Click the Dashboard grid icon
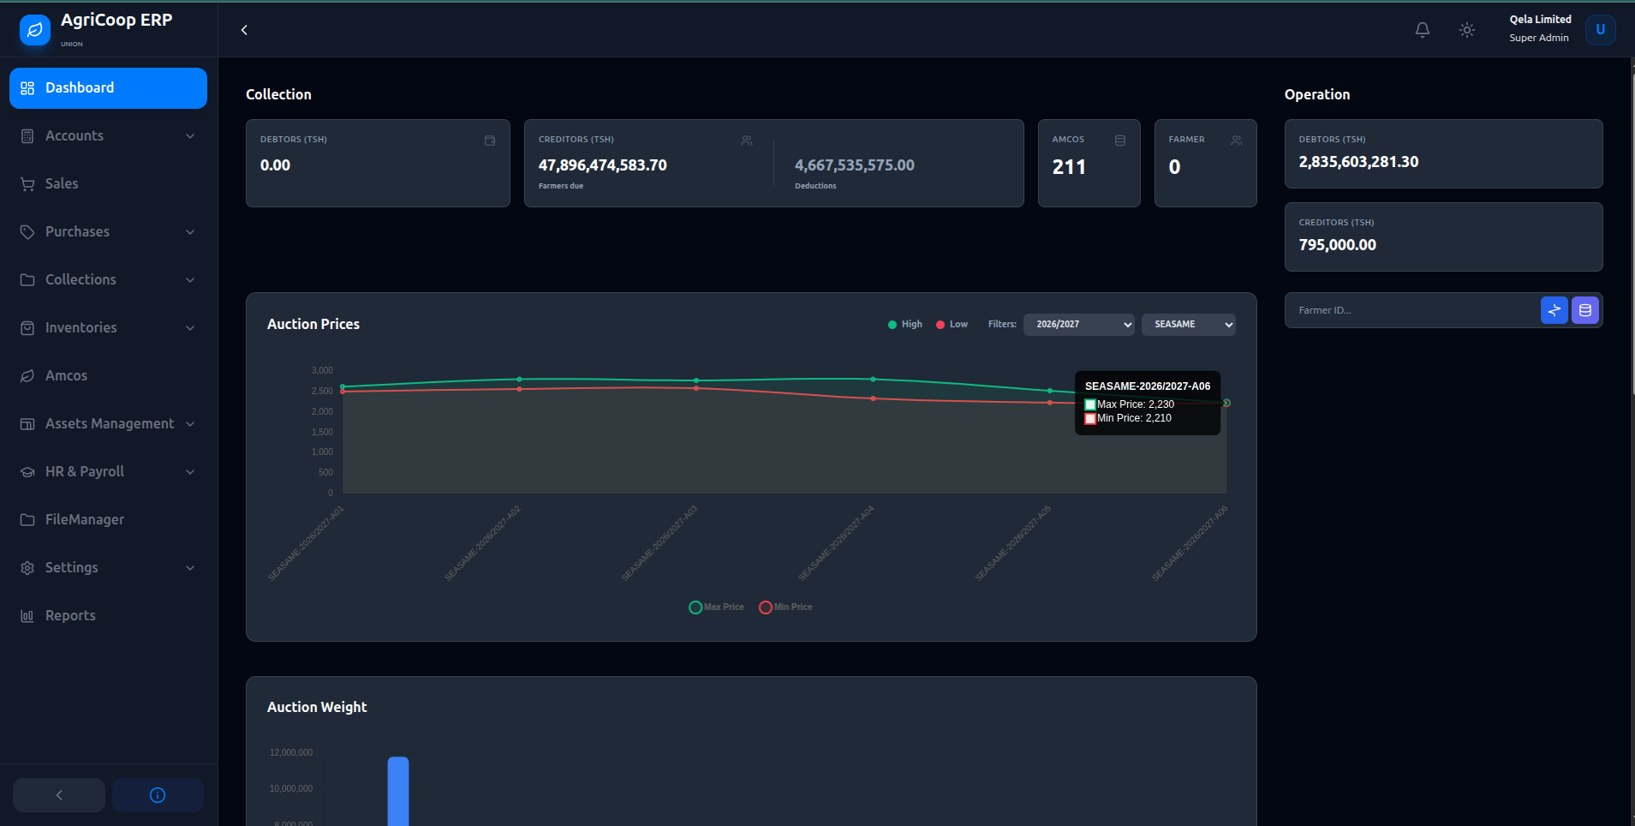This screenshot has width=1635, height=826. click(x=27, y=88)
